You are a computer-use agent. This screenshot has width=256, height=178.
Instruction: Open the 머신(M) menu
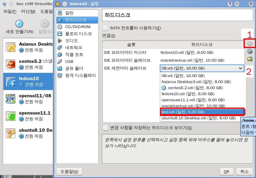(28, 11)
